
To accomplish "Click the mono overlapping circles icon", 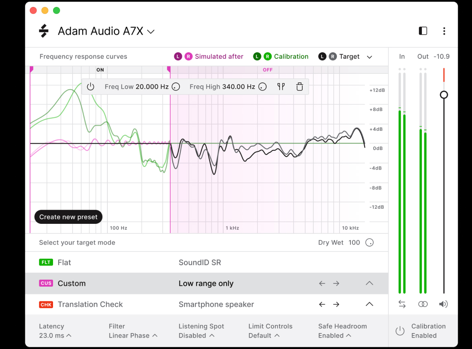I will coord(423,304).
